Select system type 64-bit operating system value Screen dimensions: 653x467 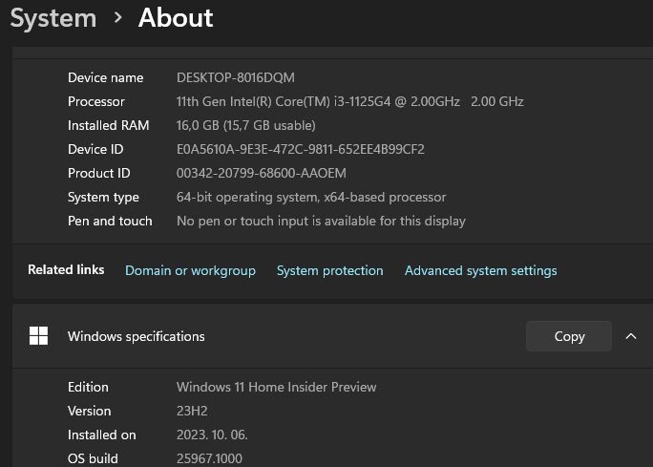click(x=311, y=197)
